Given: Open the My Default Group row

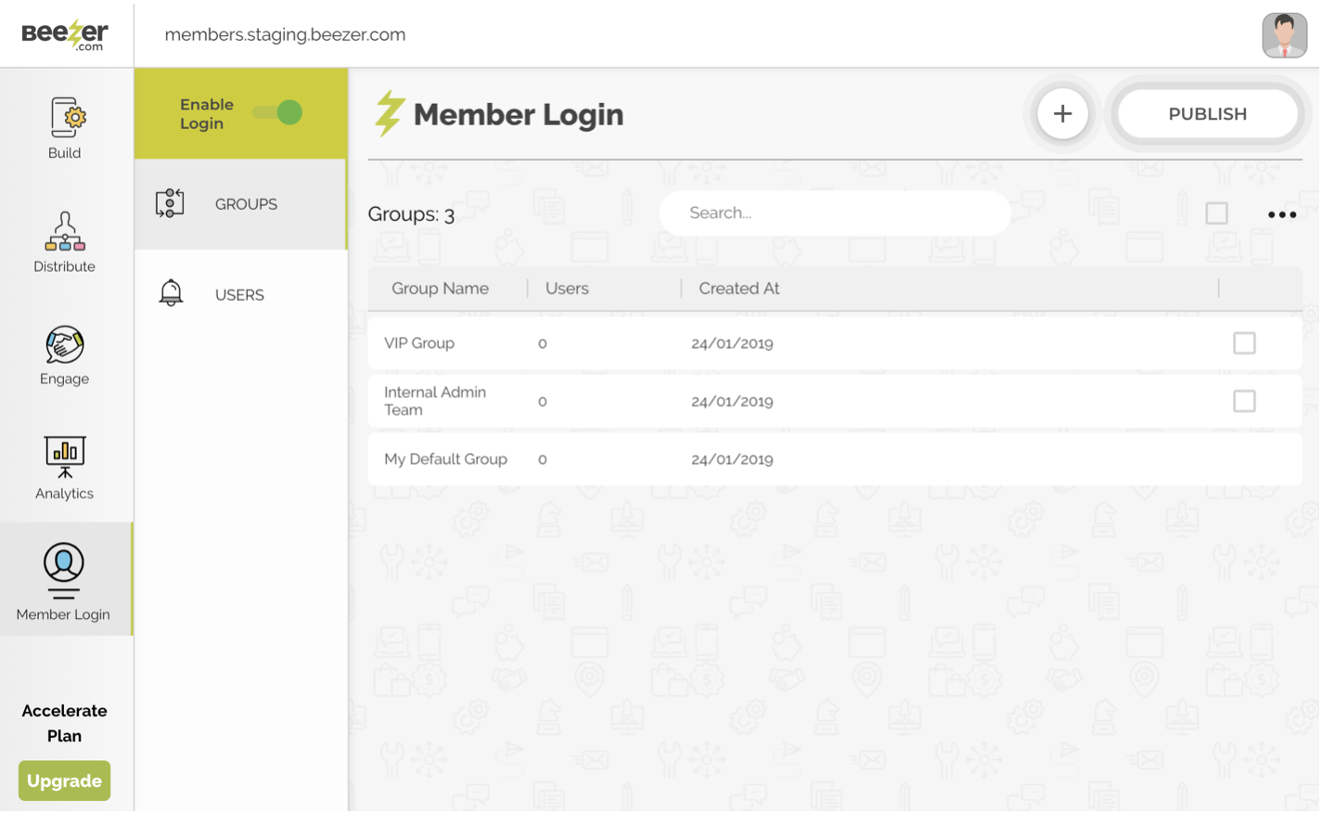Looking at the screenshot, I should pos(445,459).
